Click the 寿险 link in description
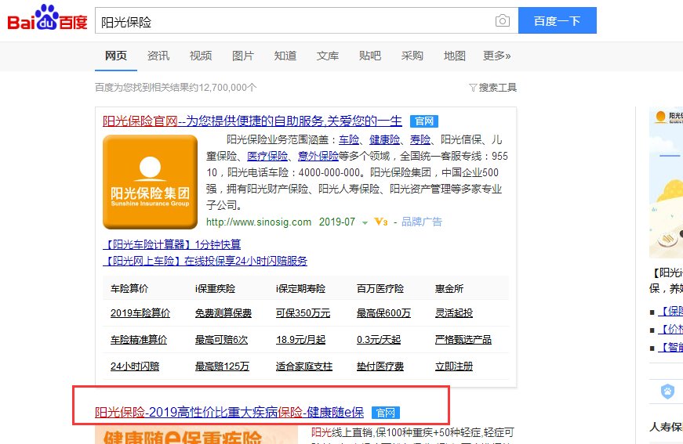This screenshot has height=444, width=683. [420, 139]
